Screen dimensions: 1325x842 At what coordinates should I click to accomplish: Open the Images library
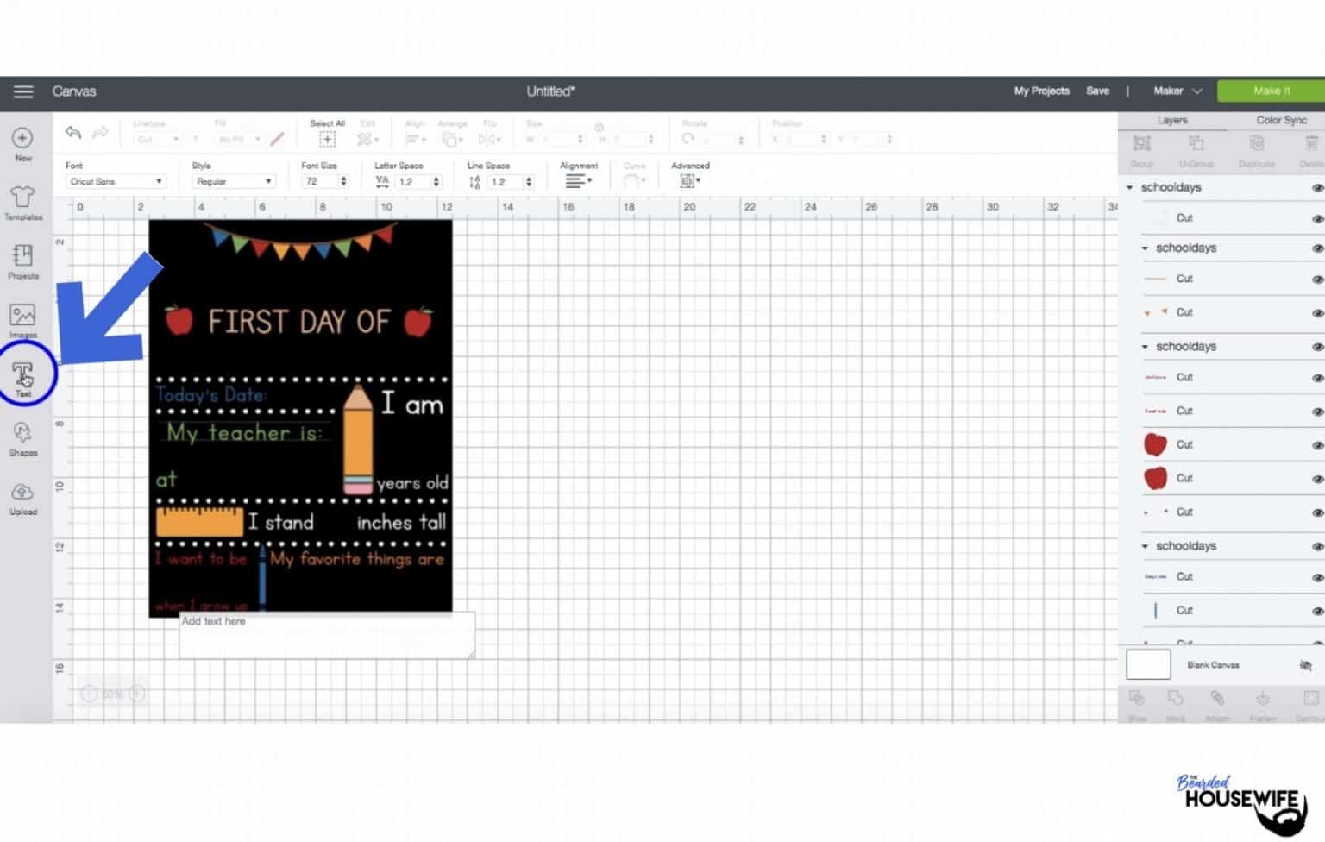(22, 320)
